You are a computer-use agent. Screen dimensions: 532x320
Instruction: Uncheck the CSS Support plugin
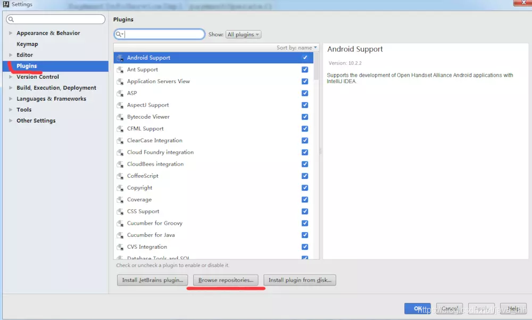coord(305,211)
